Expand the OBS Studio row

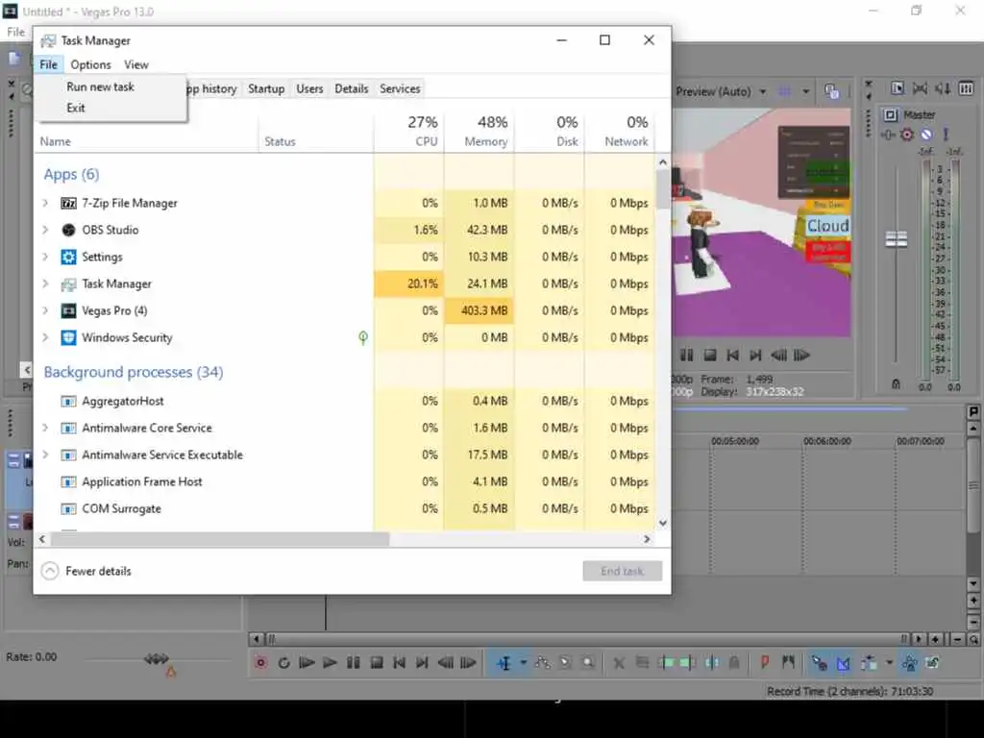tap(45, 230)
